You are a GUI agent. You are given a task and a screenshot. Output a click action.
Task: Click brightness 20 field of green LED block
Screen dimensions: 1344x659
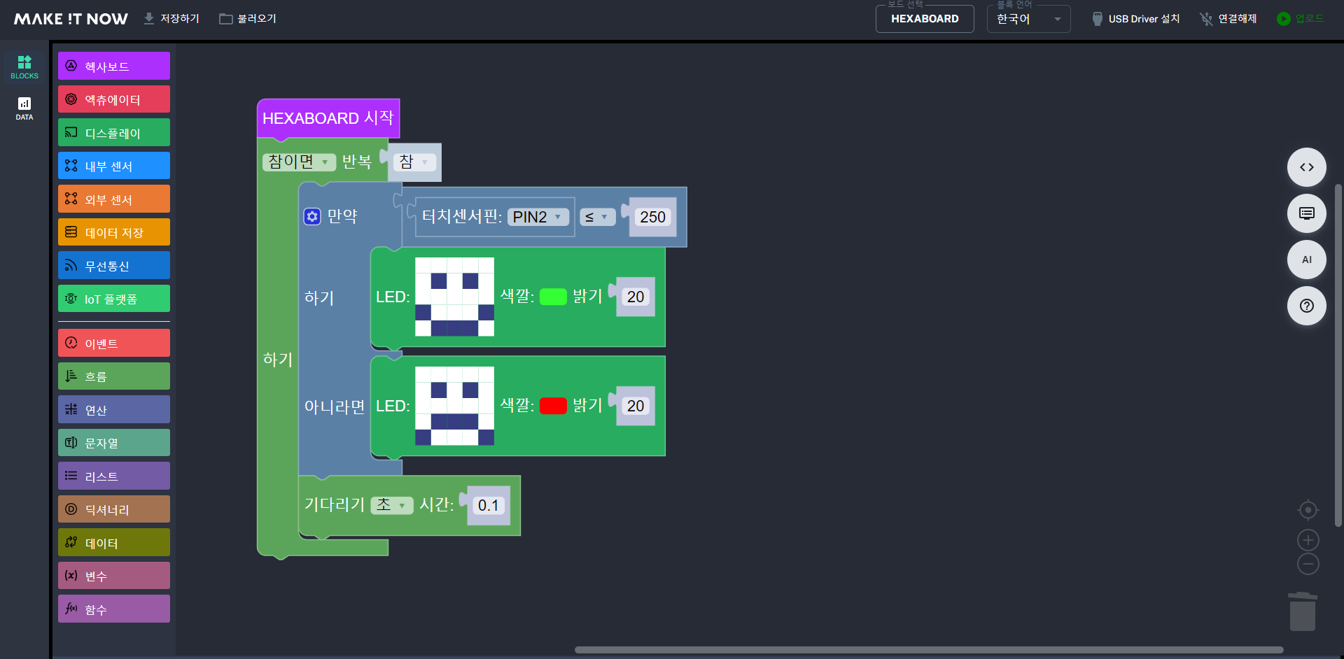[x=636, y=297]
